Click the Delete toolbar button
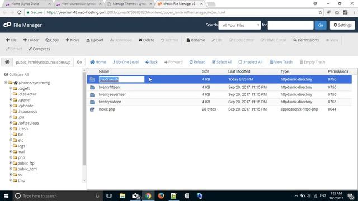The width and height of the screenshot is (358, 201). pos(147,40)
